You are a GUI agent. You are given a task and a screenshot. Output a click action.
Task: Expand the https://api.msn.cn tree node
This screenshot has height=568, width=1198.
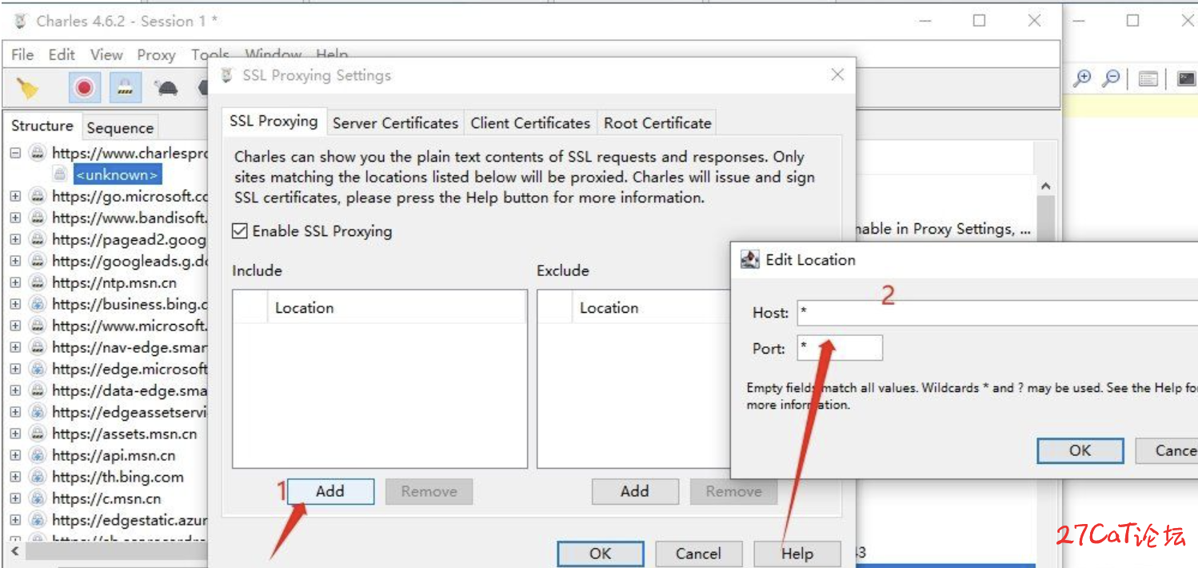pyautogui.click(x=15, y=455)
